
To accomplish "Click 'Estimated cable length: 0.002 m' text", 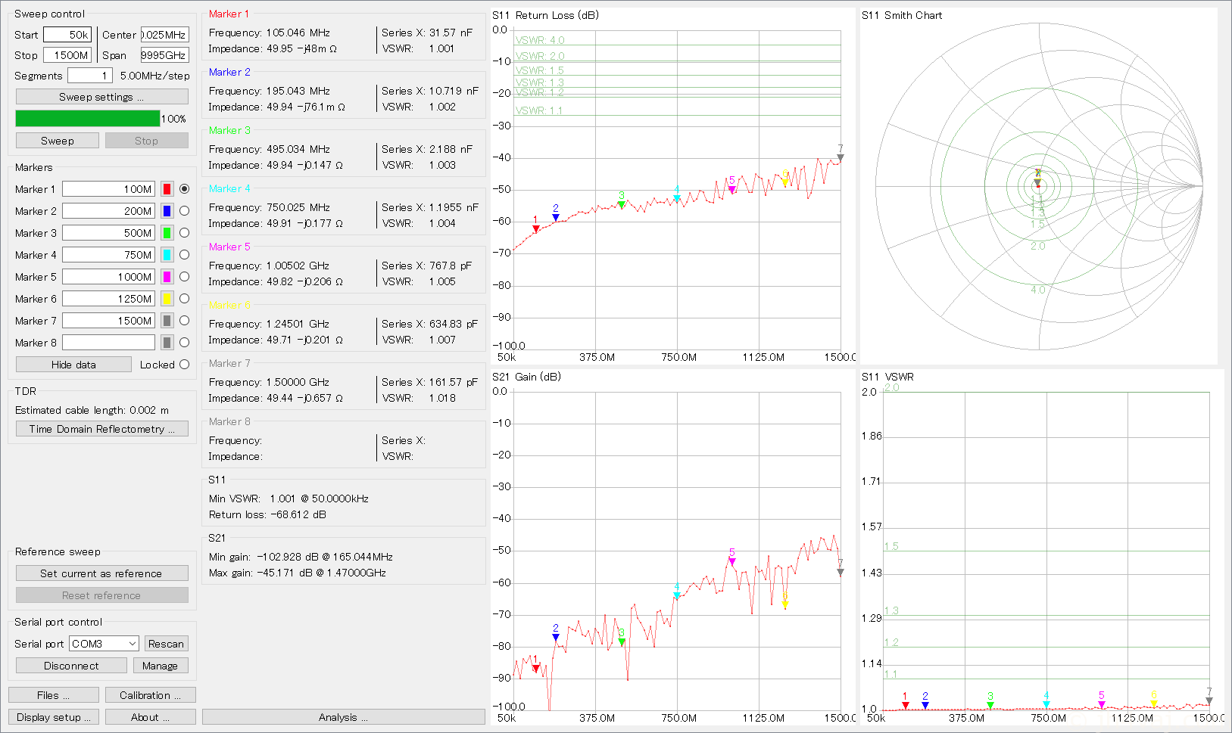I will pos(92,410).
